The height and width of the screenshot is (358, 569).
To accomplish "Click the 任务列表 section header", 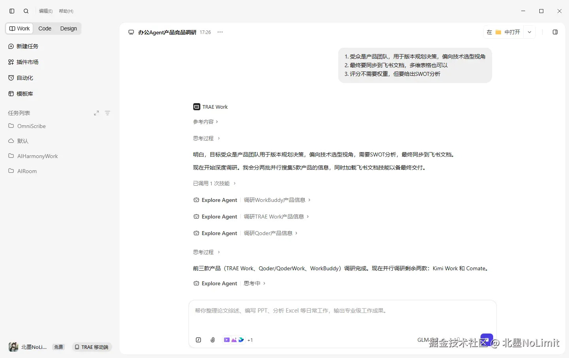I will (x=19, y=113).
